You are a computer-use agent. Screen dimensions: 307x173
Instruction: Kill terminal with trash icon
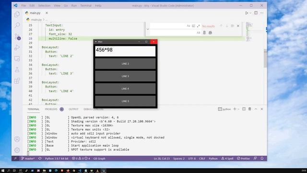coord(249,109)
